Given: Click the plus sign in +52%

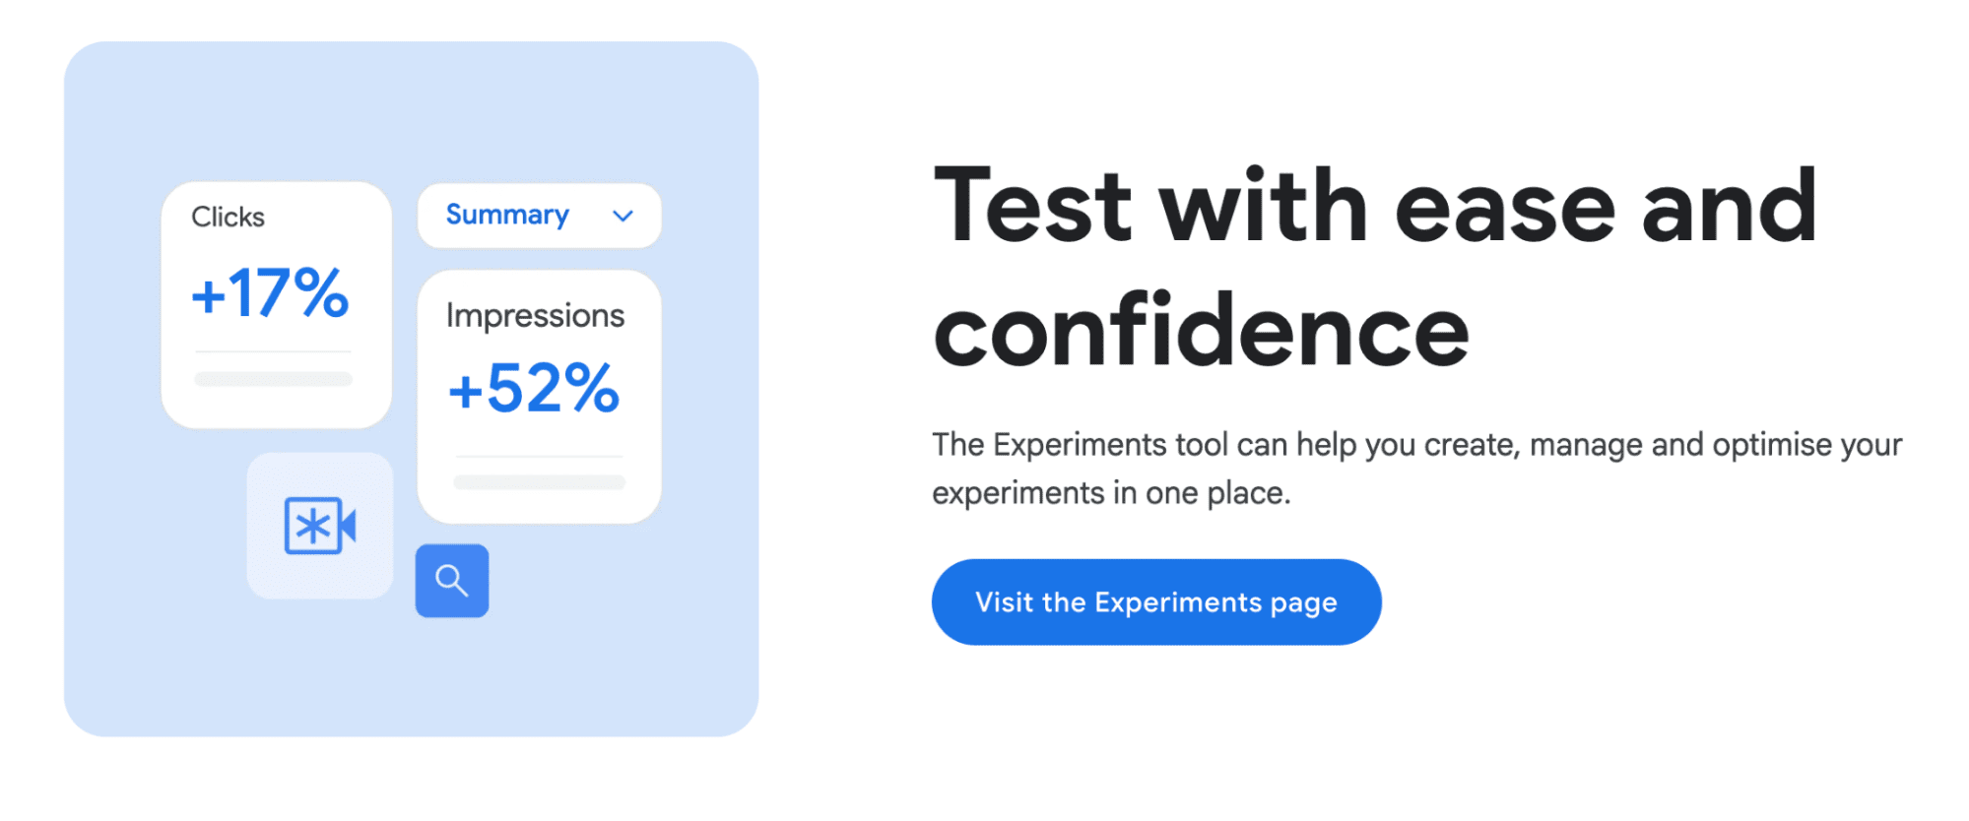Looking at the screenshot, I should tap(466, 391).
